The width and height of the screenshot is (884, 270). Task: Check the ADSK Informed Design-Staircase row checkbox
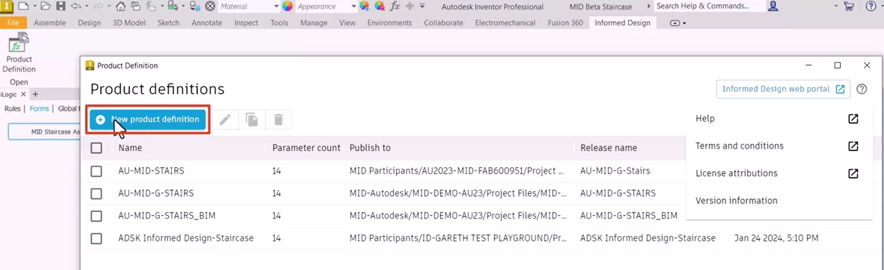click(96, 239)
